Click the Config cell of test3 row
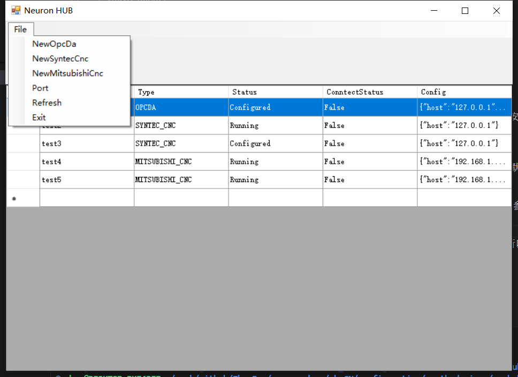Viewport: 518px width, 377px height. (x=463, y=144)
